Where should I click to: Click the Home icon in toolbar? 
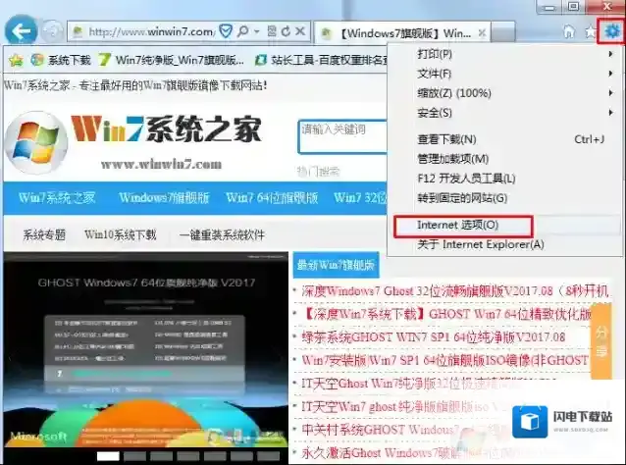[569, 32]
